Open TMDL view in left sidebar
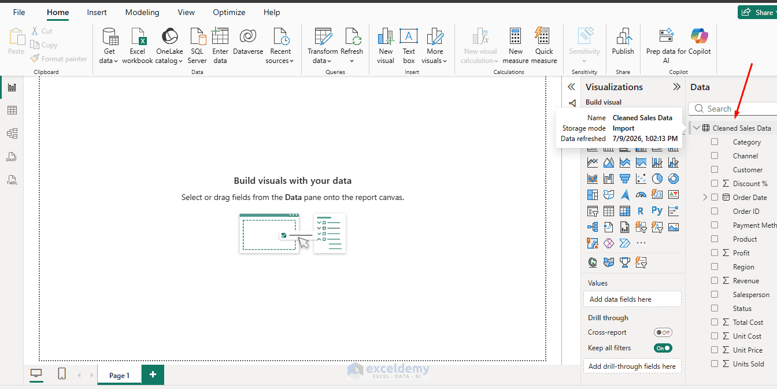 point(12,180)
